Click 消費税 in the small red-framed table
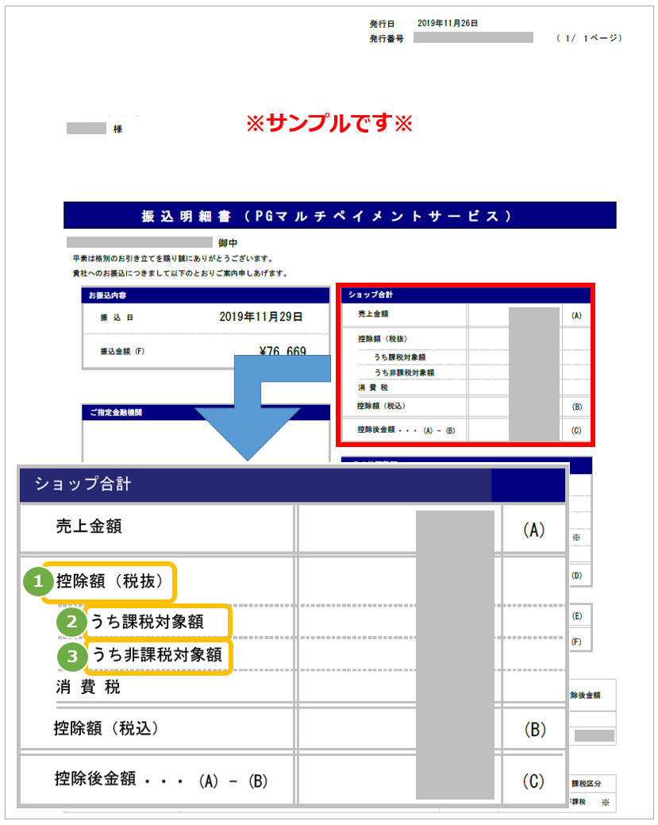The height and width of the screenshot is (825, 658). coord(373,387)
